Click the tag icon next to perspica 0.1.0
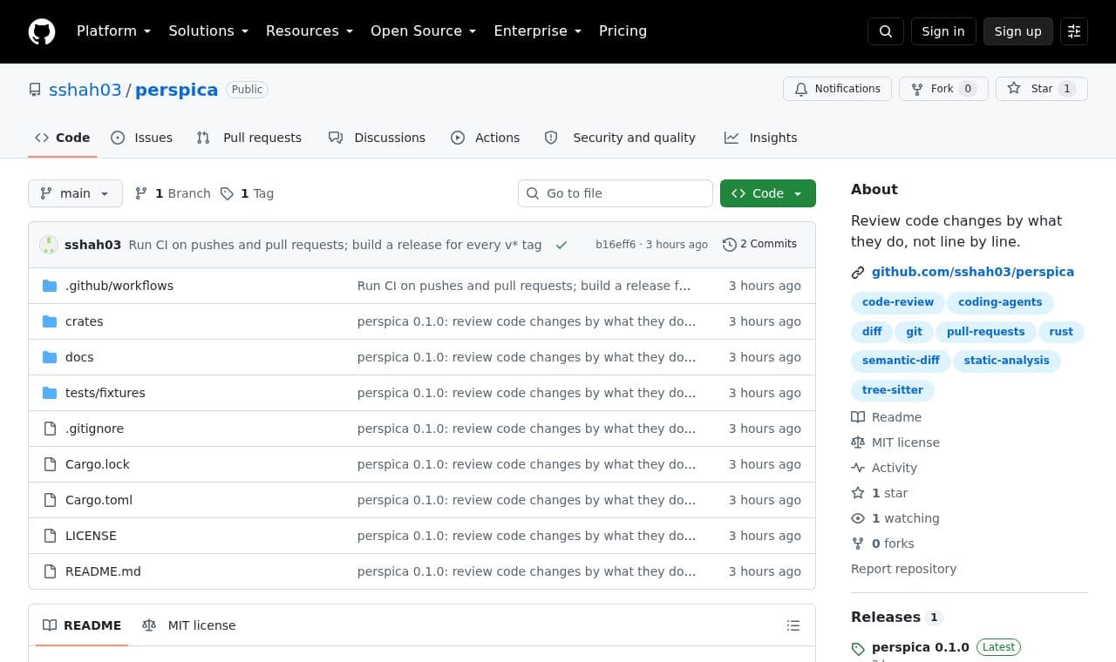This screenshot has width=1116, height=662. point(858,648)
